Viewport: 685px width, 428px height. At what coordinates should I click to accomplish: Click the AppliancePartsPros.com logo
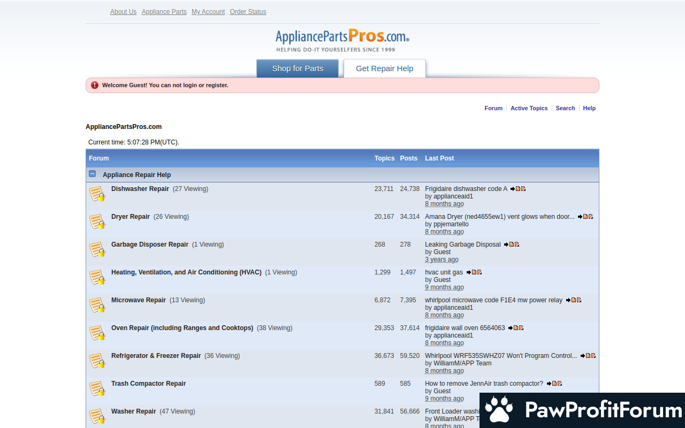(x=342, y=40)
